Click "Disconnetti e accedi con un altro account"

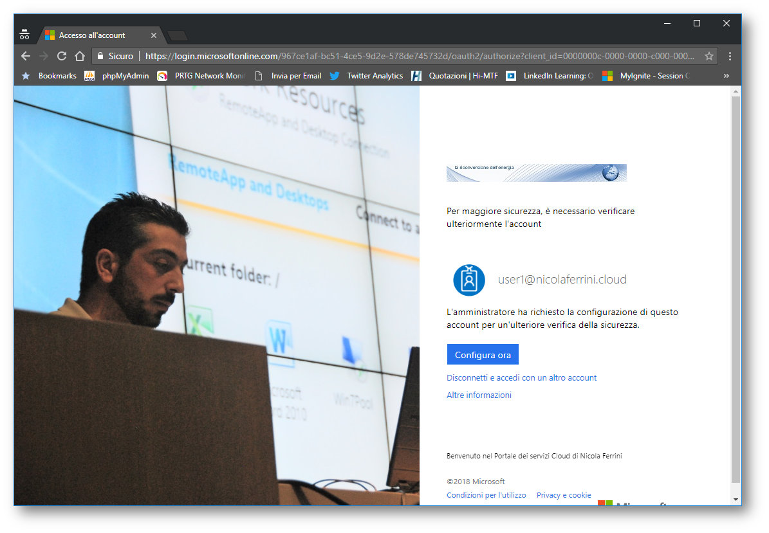pyautogui.click(x=521, y=377)
